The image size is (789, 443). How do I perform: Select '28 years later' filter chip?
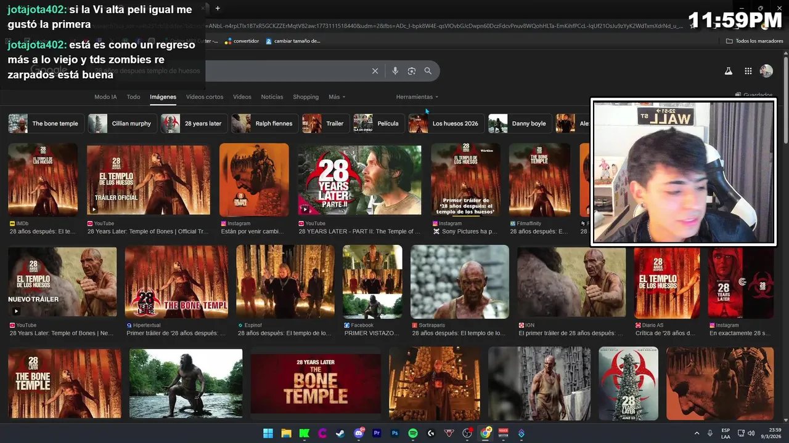(194, 124)
